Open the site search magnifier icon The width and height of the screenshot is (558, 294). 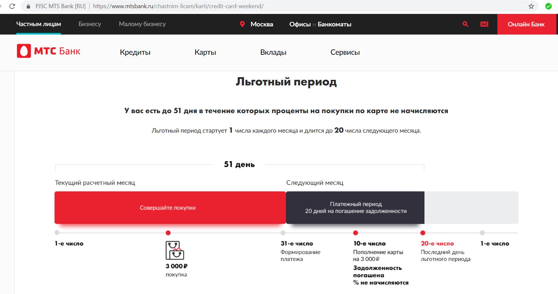465,24
